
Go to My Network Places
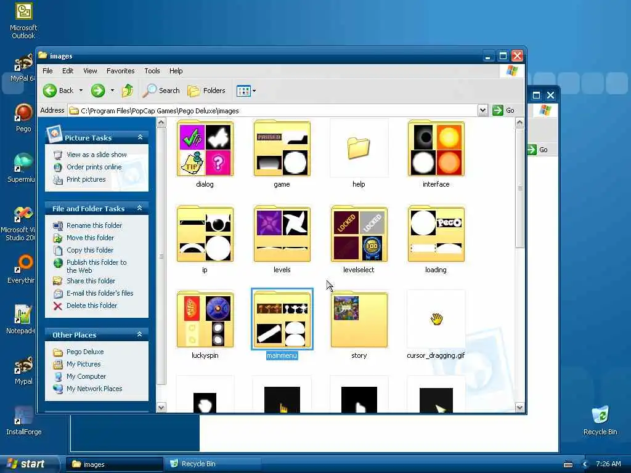tap(94, 389)
